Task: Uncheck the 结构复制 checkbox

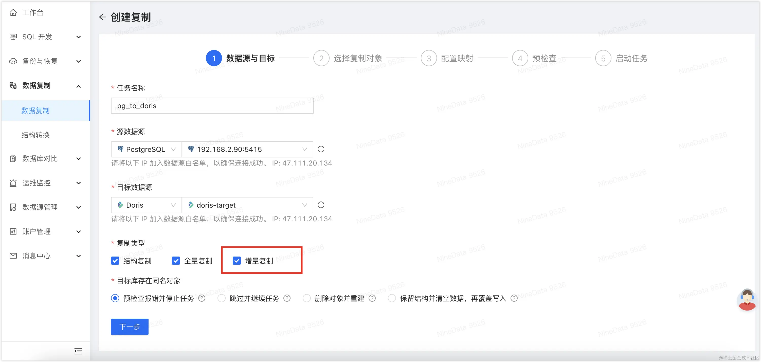Action: [x=115, y=261]
